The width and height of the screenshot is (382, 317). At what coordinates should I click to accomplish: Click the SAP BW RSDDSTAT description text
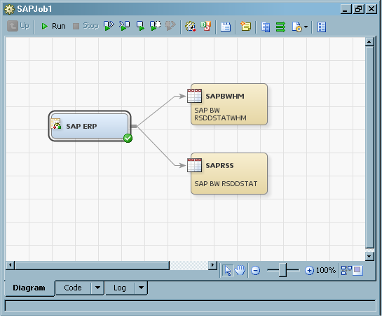[226, 183]
